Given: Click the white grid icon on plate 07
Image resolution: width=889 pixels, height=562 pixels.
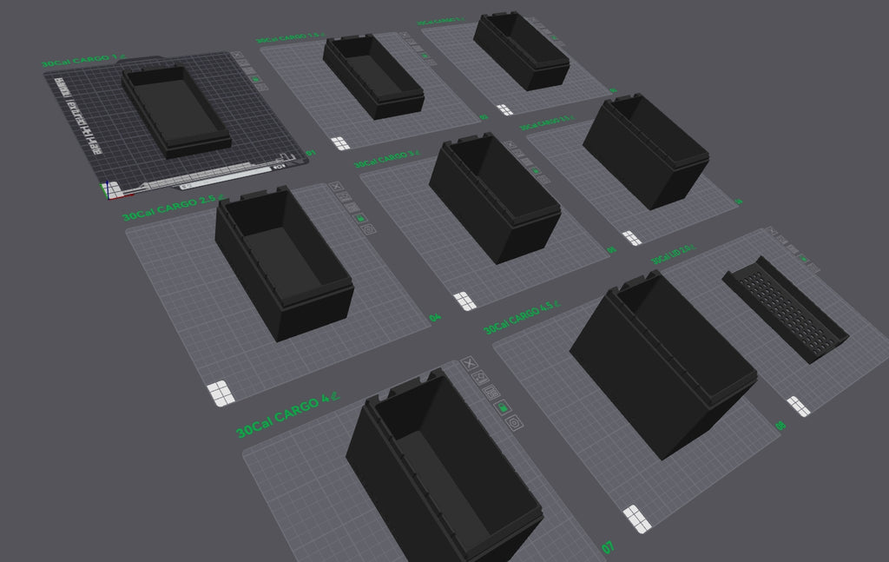Looking at the screenshot, I should pos(636,518).
